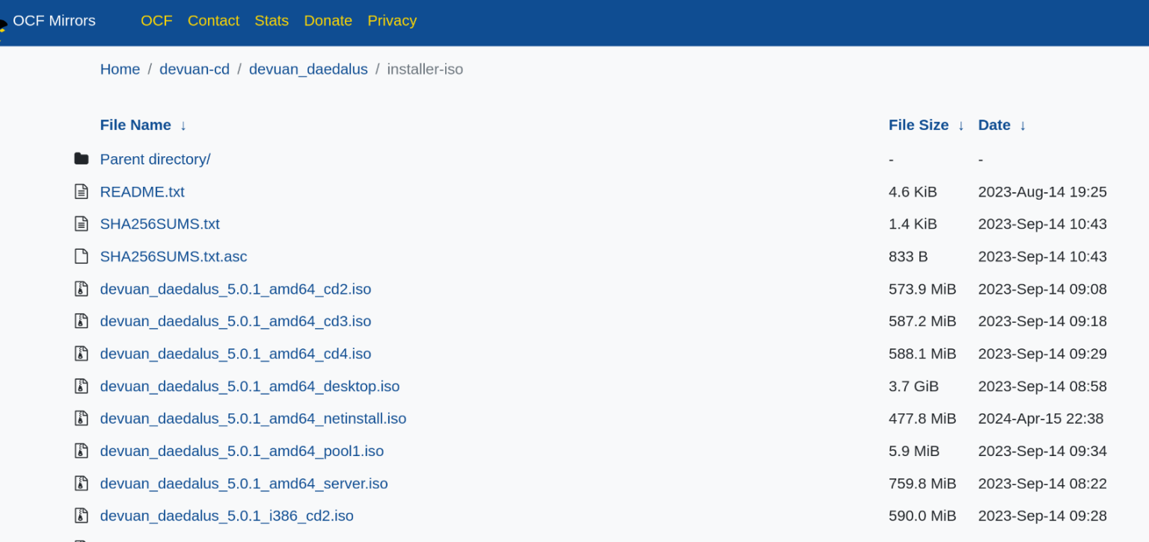Click the document icon next to README.txt
The image size is (1149, 542).
click(x=81, y=191)
